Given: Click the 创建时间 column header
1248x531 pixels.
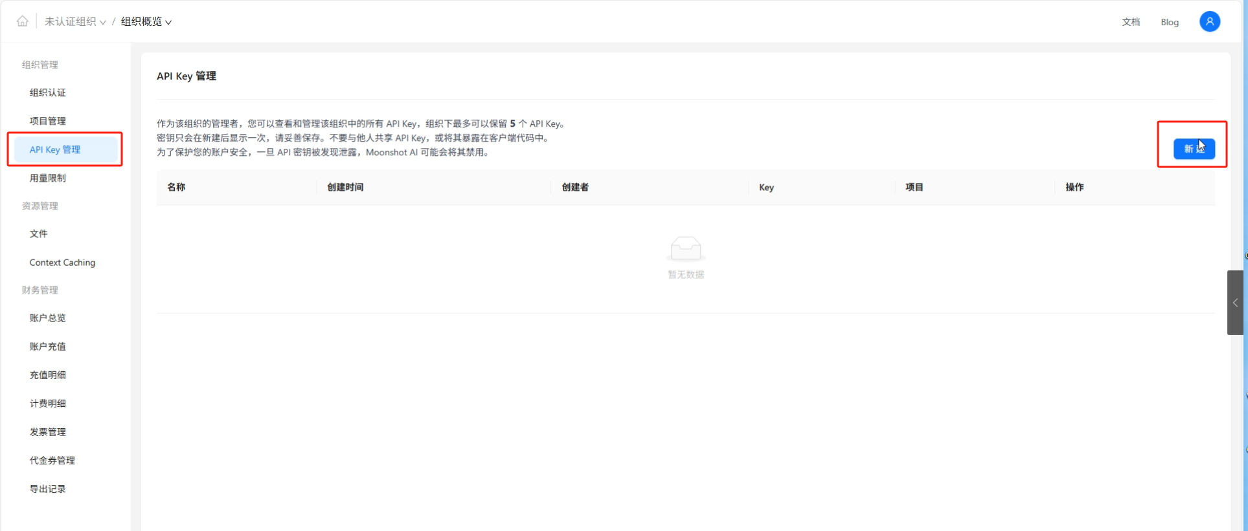Looking at the screenshot, I should [345, 187].
